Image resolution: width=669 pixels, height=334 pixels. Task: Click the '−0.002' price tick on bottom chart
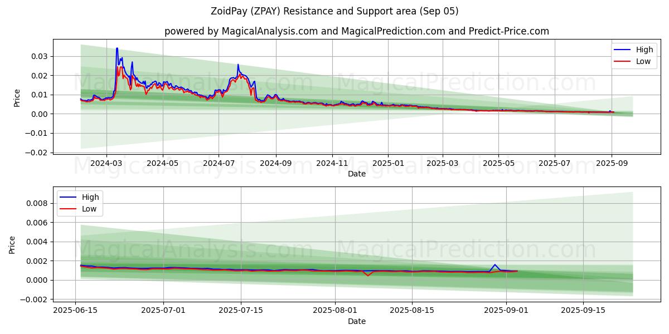tap(35, 299)
